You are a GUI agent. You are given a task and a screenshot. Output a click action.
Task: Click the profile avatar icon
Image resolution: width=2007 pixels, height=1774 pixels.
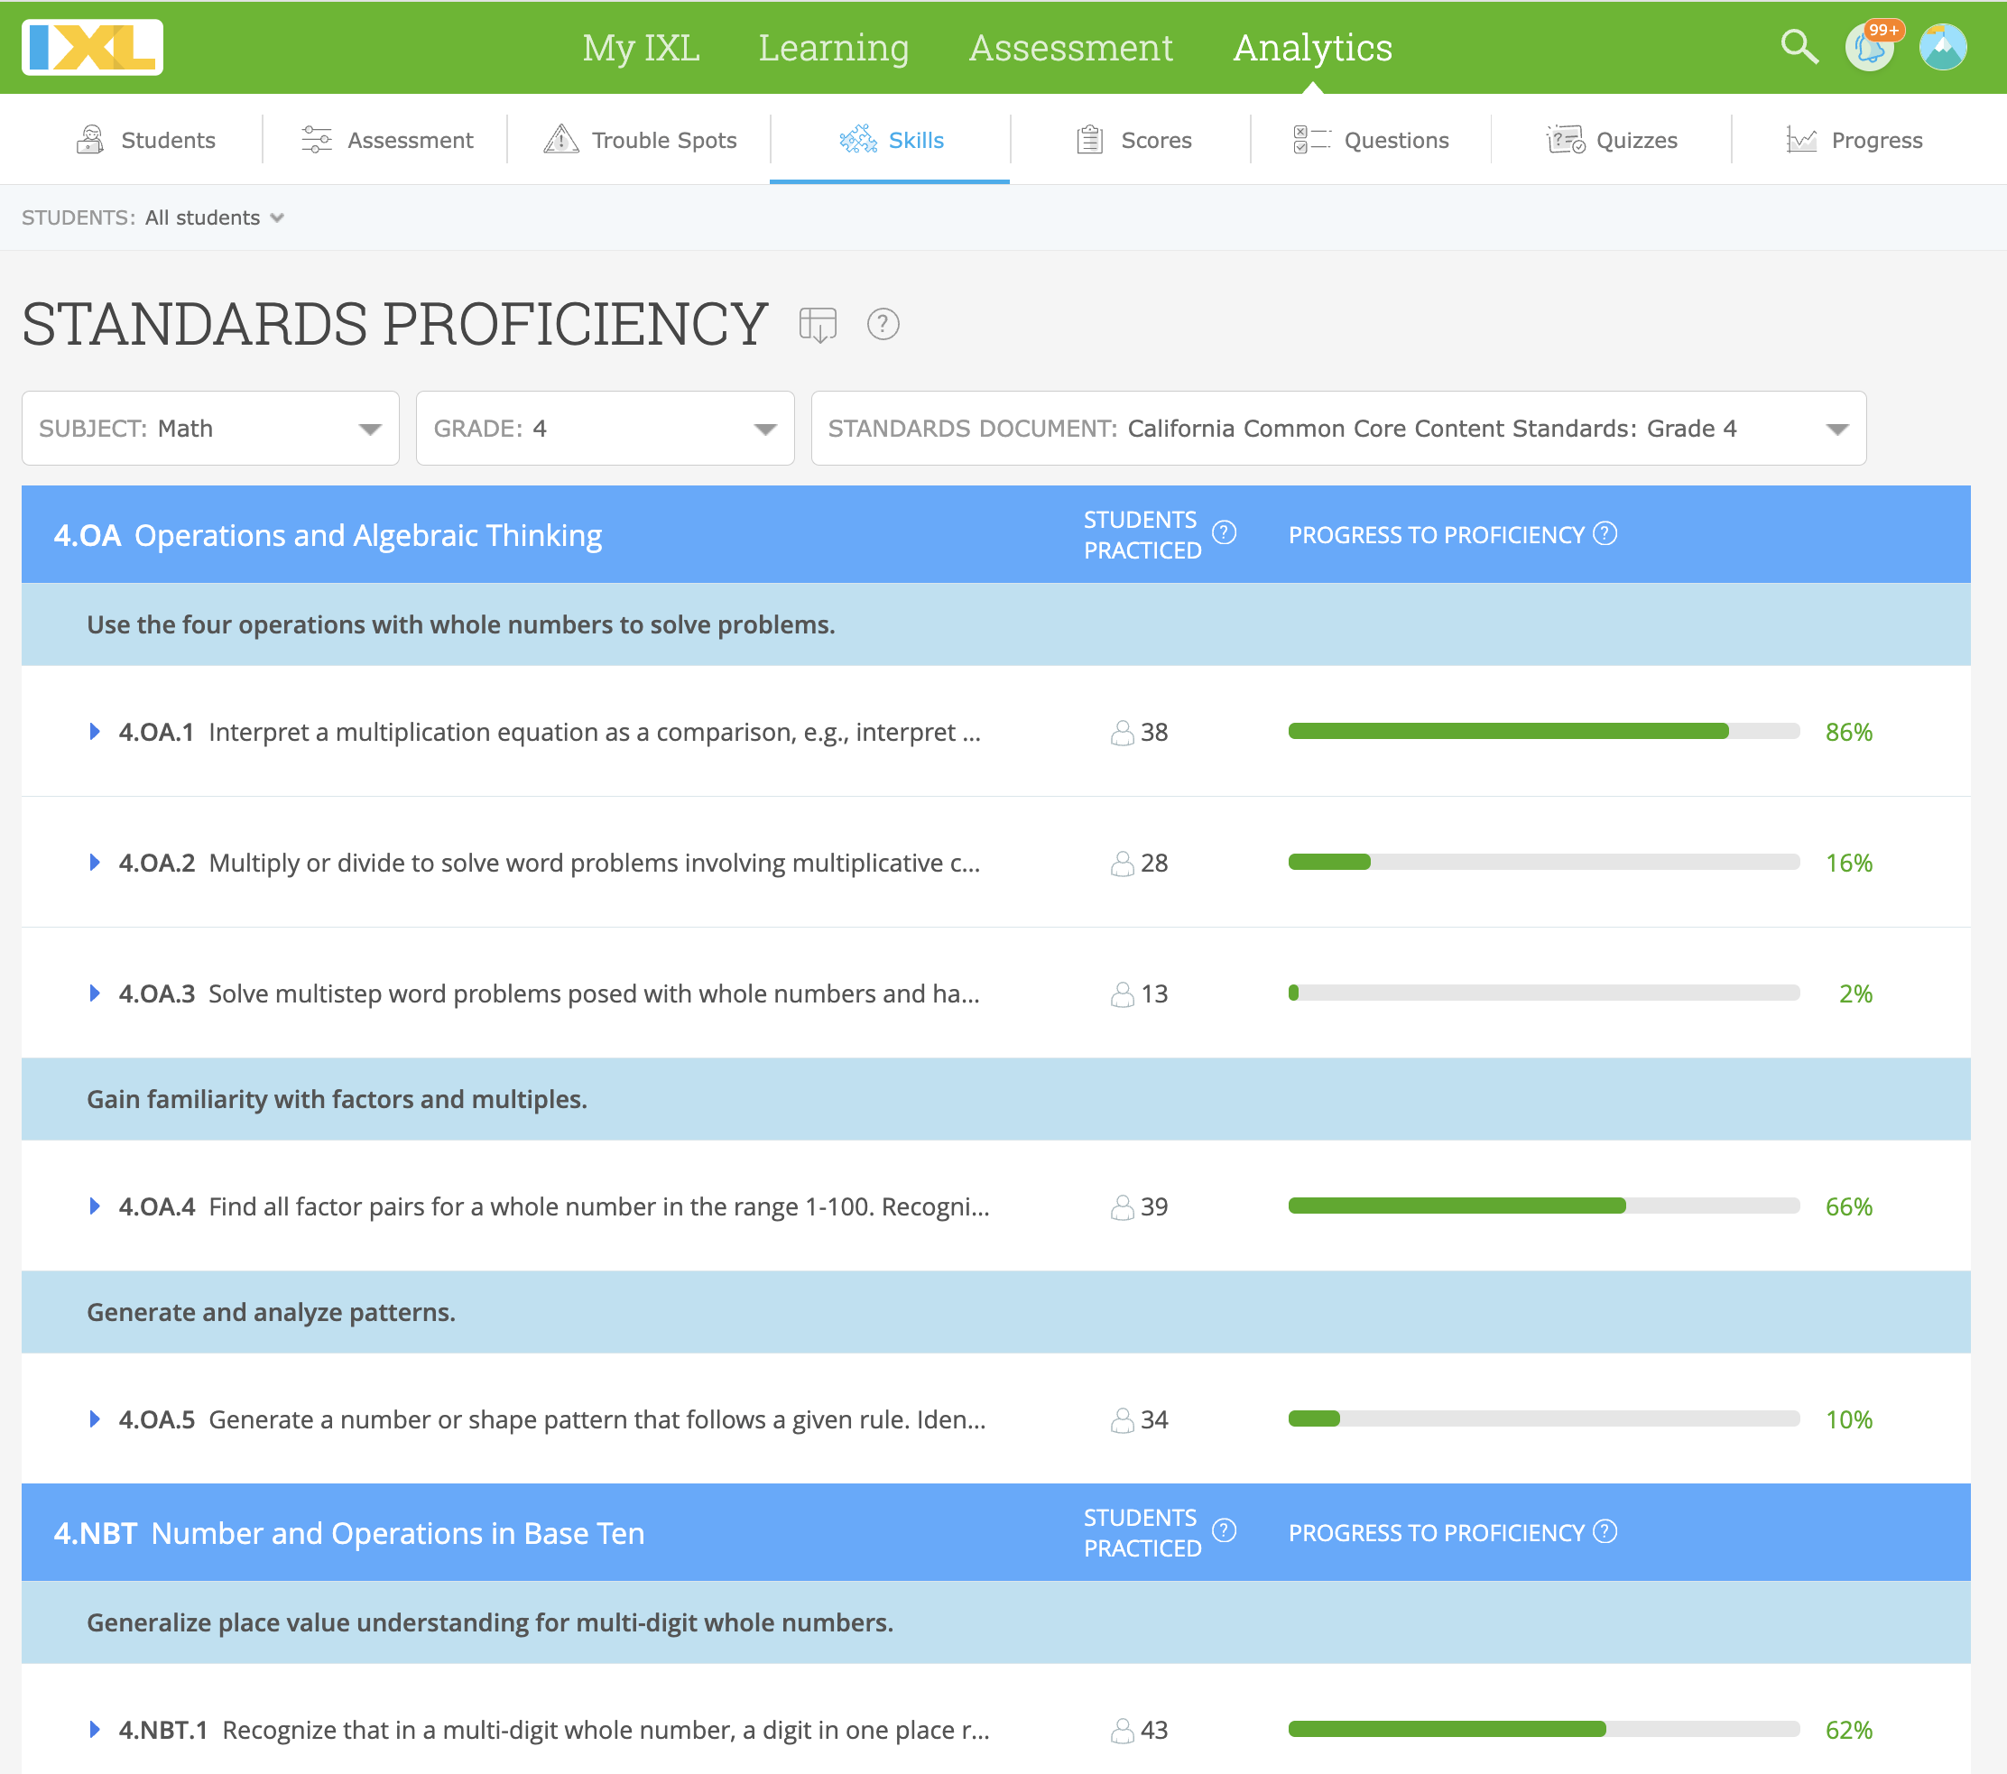(1943, 46)
